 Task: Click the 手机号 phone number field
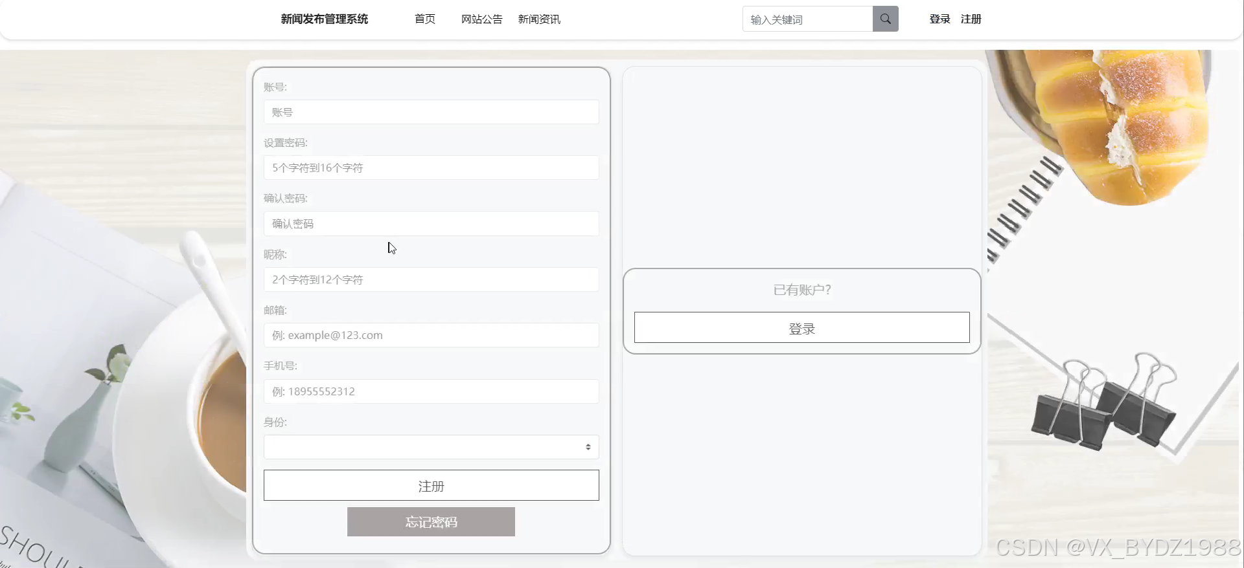[x=431, y=391]
